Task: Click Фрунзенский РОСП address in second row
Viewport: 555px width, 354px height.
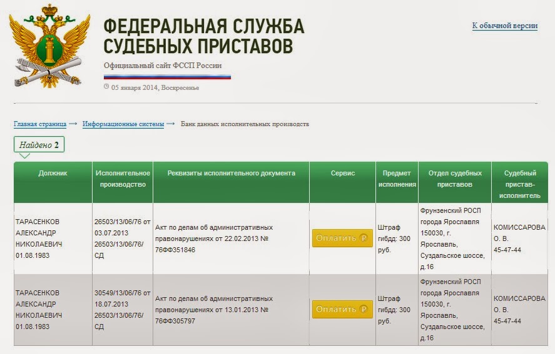Action: [x=452, y=310]
